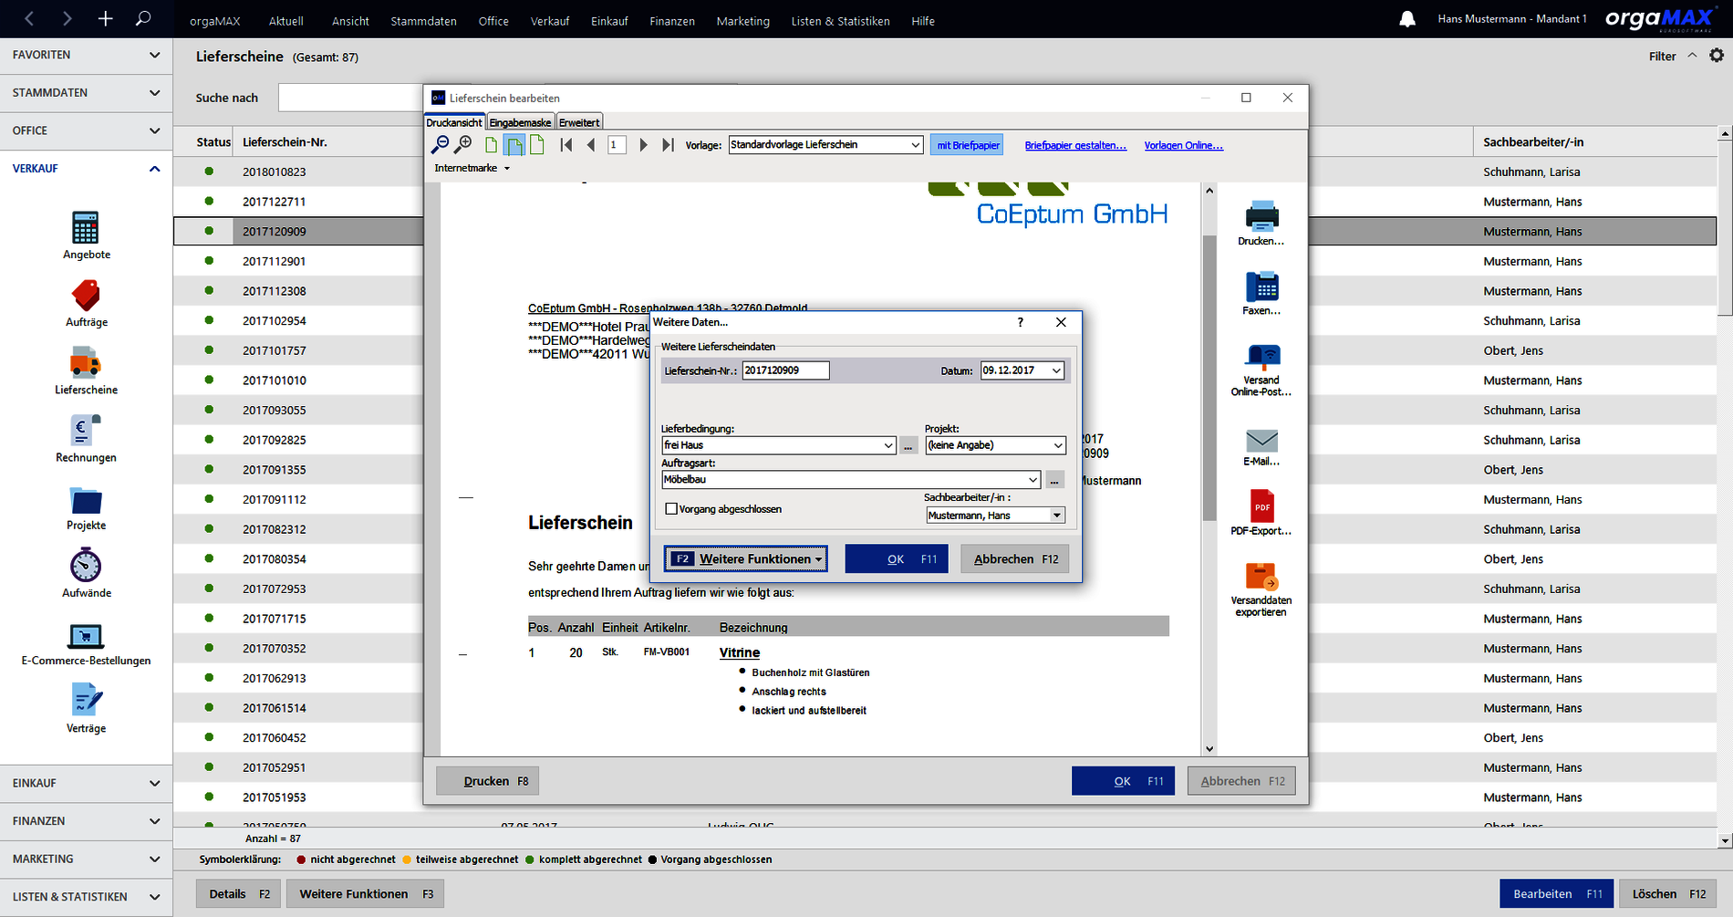Toggle the mit Briefpapier button
Image resolution: width=1733 pixels, height=917 pixels.
[x=968, y=145]
